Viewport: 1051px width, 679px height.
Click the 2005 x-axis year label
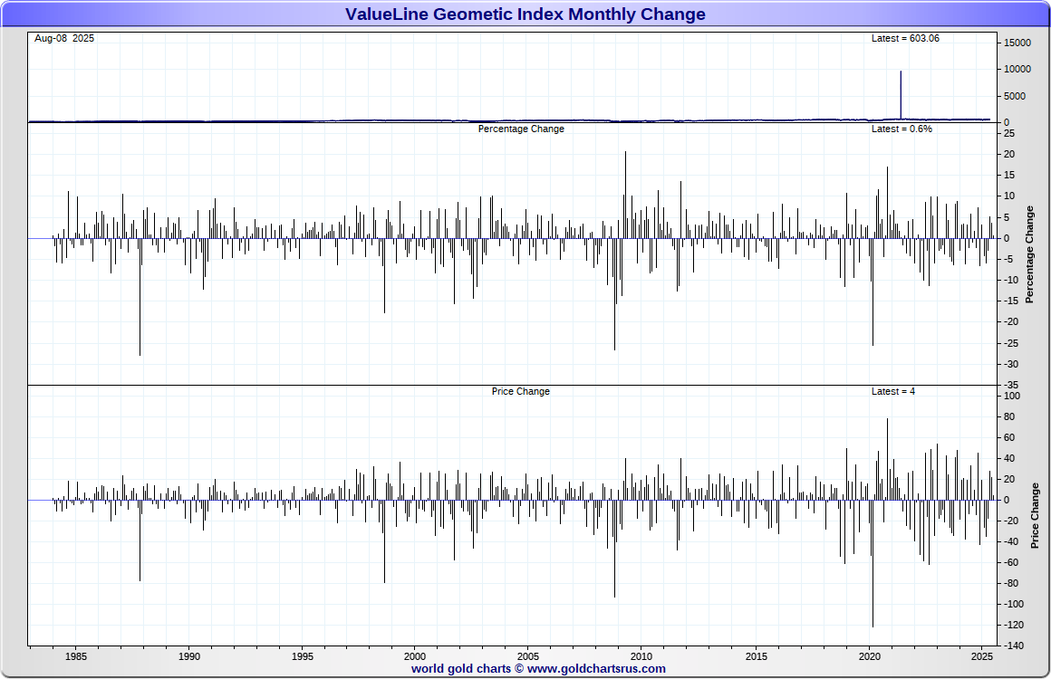tap(528, 656)
